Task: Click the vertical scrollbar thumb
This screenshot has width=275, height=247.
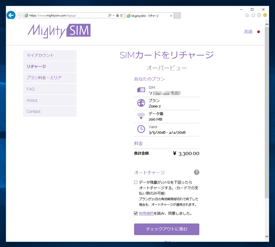Action: pos(267,113)
